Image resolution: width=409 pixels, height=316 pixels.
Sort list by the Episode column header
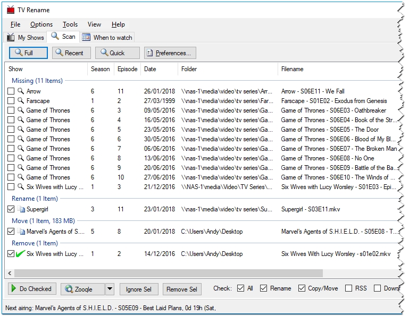click(127, 69)
